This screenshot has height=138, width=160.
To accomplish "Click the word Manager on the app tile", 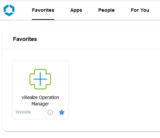I will 40,104.
